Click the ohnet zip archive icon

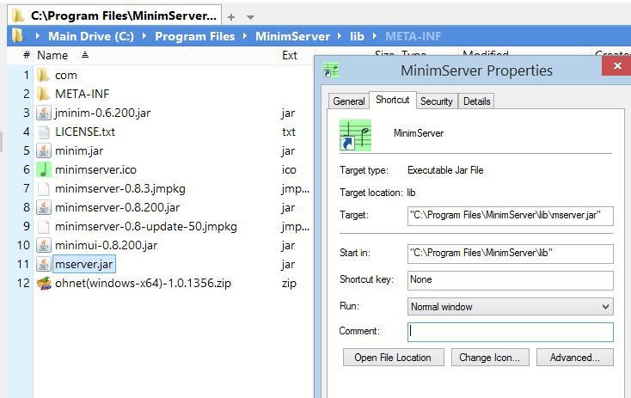pos(44,283)
